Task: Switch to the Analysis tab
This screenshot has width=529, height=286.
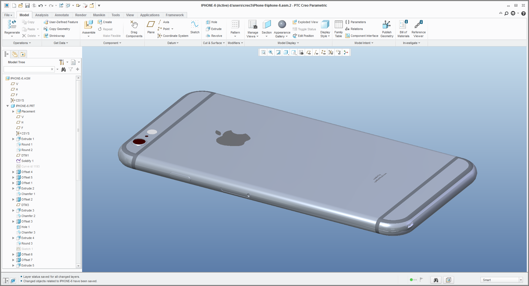Action: coord(42,15)
